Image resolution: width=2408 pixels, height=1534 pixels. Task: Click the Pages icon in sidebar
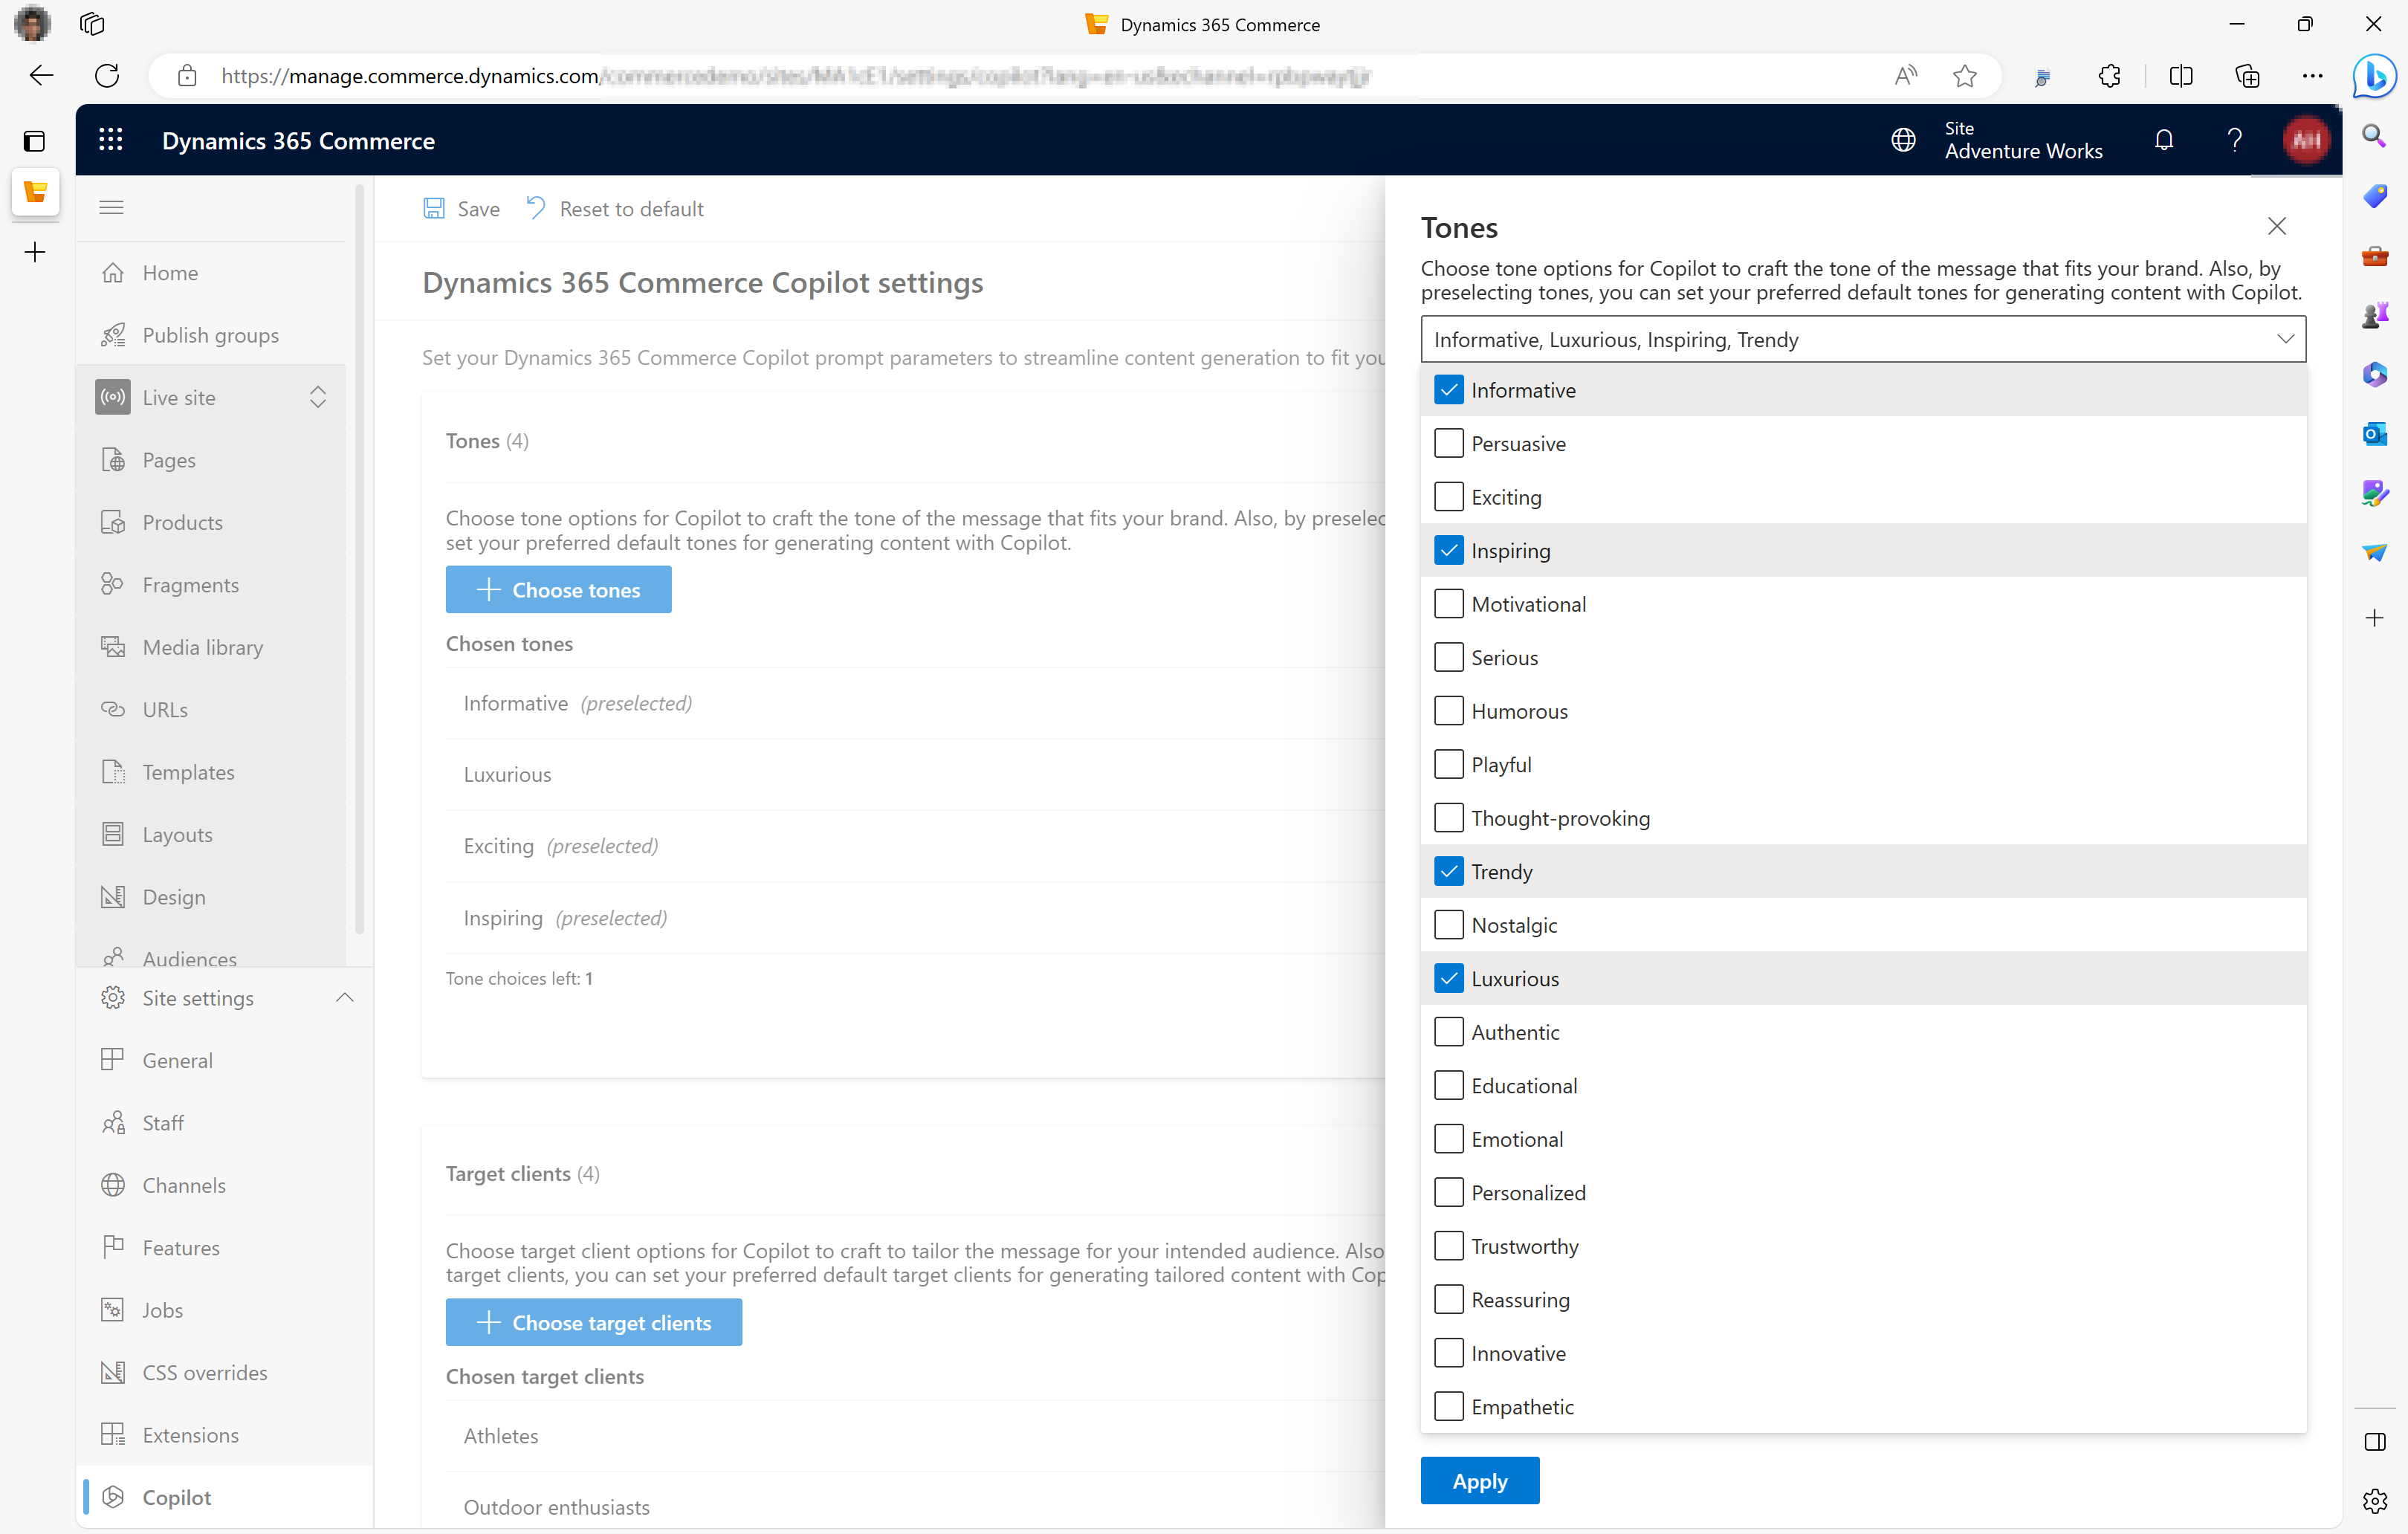[x=114, y=460]
